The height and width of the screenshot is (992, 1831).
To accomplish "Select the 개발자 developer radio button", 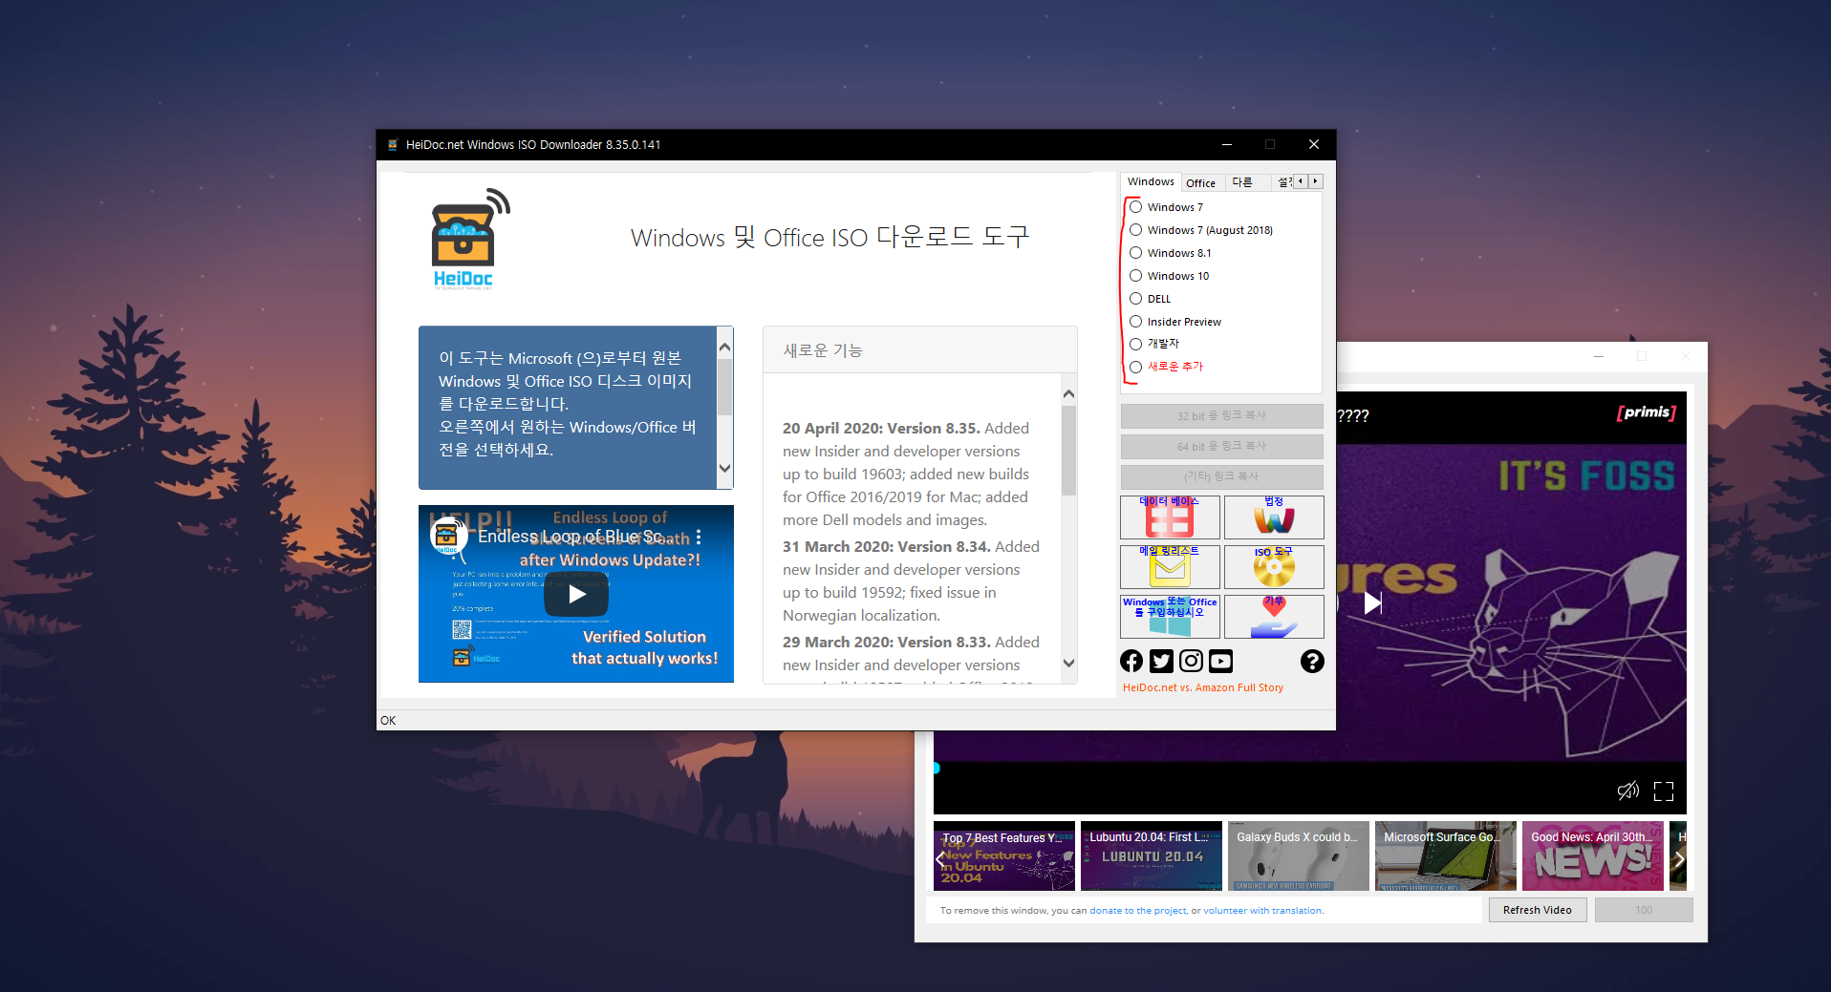I will (1136, 344).
